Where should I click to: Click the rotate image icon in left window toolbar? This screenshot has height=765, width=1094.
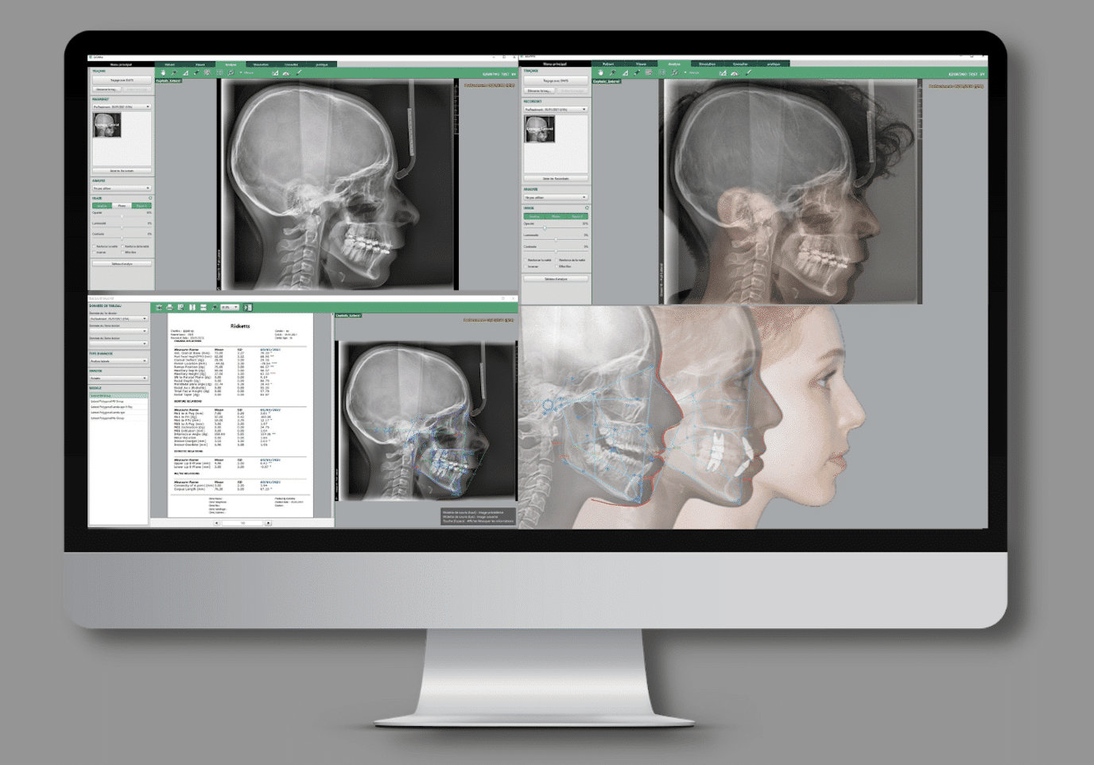231,72
